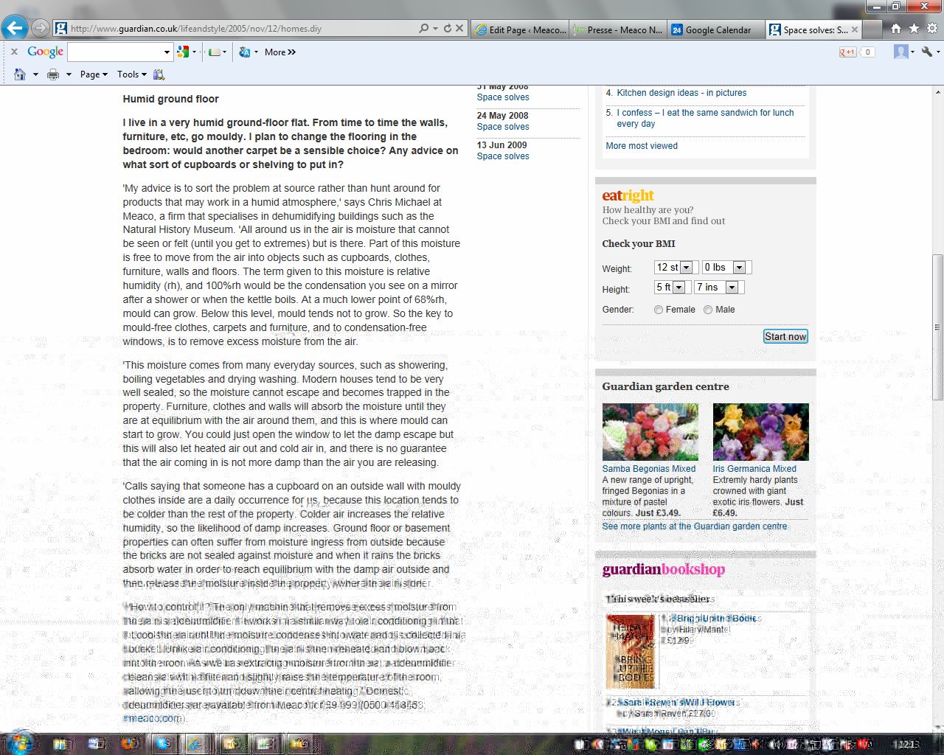Refresh the page using the reload icon

[447, 29]
